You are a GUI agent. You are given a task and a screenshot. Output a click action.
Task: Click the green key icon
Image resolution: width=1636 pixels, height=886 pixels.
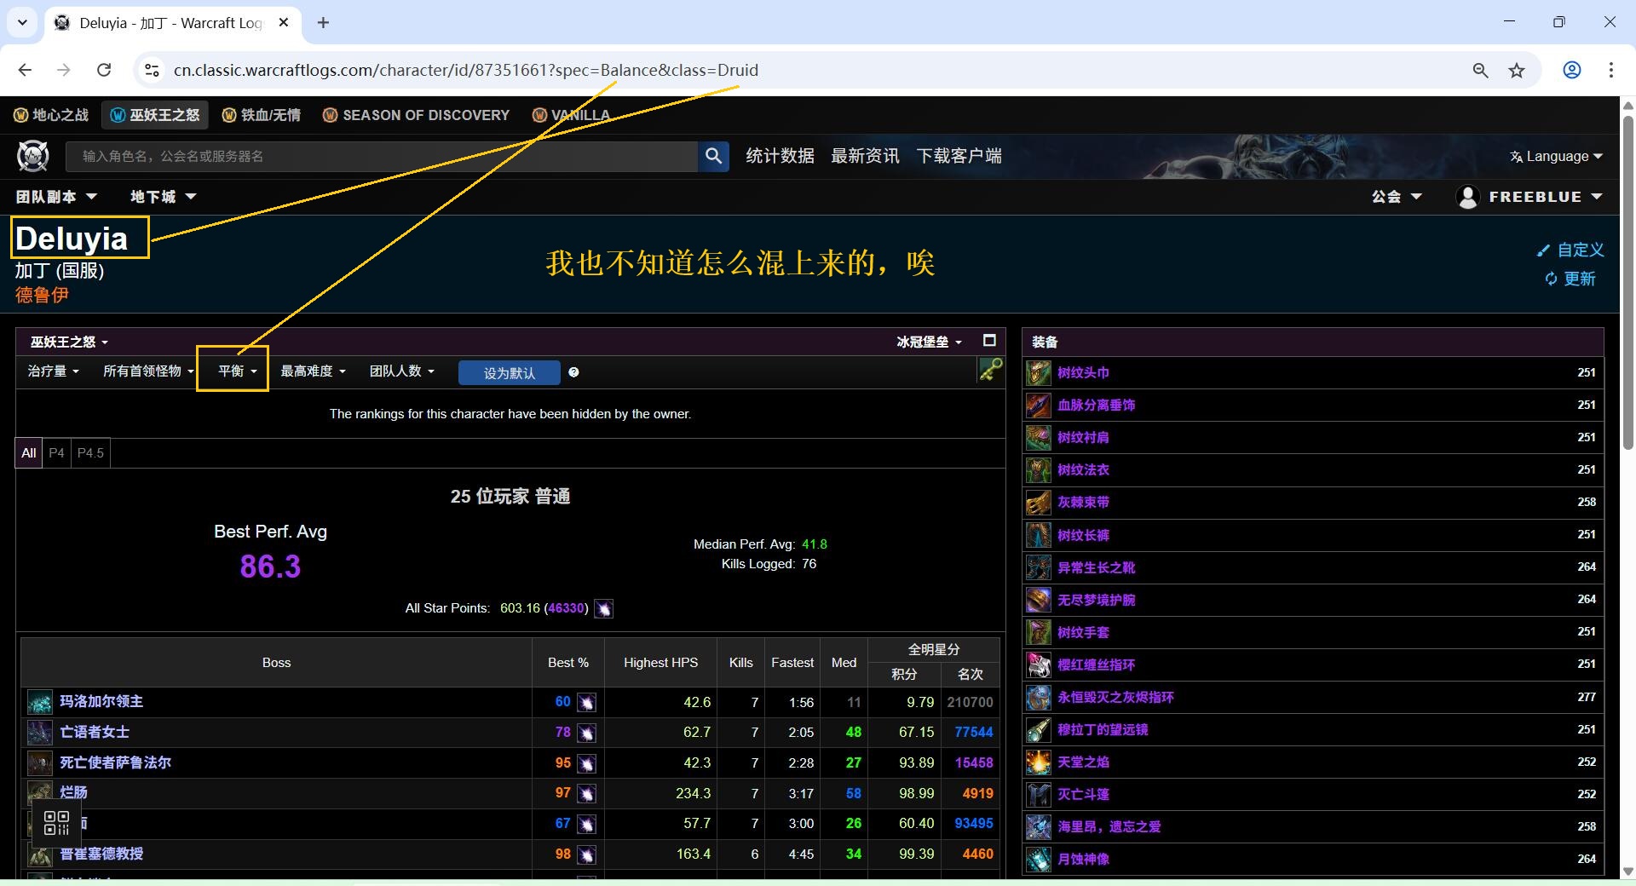pos(990,370)
